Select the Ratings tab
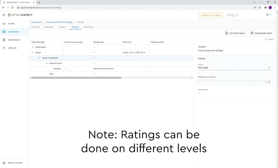This screenshot has width=278, height=168. (x=75, y=27)
